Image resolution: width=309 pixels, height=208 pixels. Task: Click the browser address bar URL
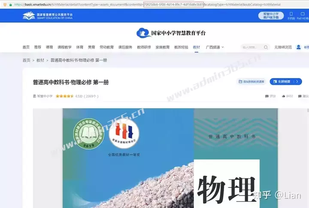(147, 5)
